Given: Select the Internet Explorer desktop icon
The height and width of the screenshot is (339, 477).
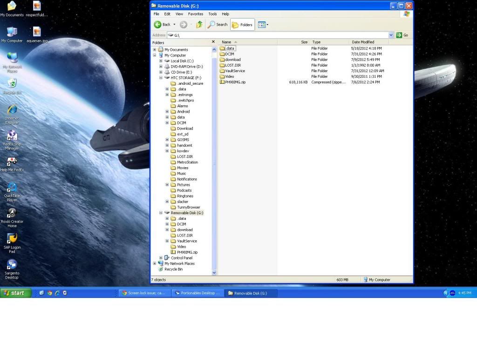Looking at the screenshot, I should pos(12,110).
